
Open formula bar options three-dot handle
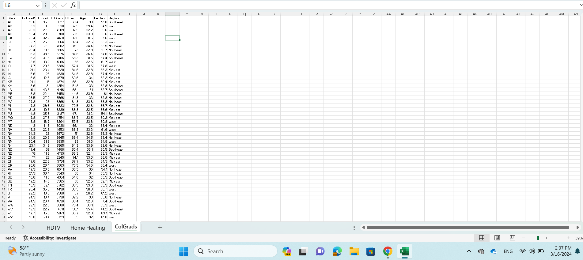tap(46, 5)
